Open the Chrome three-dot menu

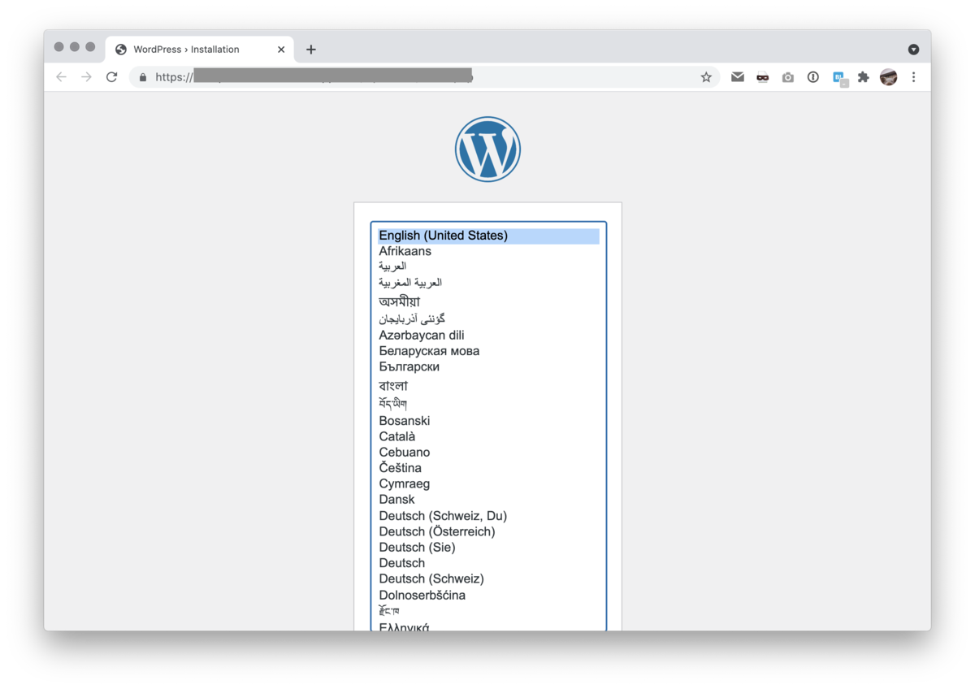coord(913,77)
